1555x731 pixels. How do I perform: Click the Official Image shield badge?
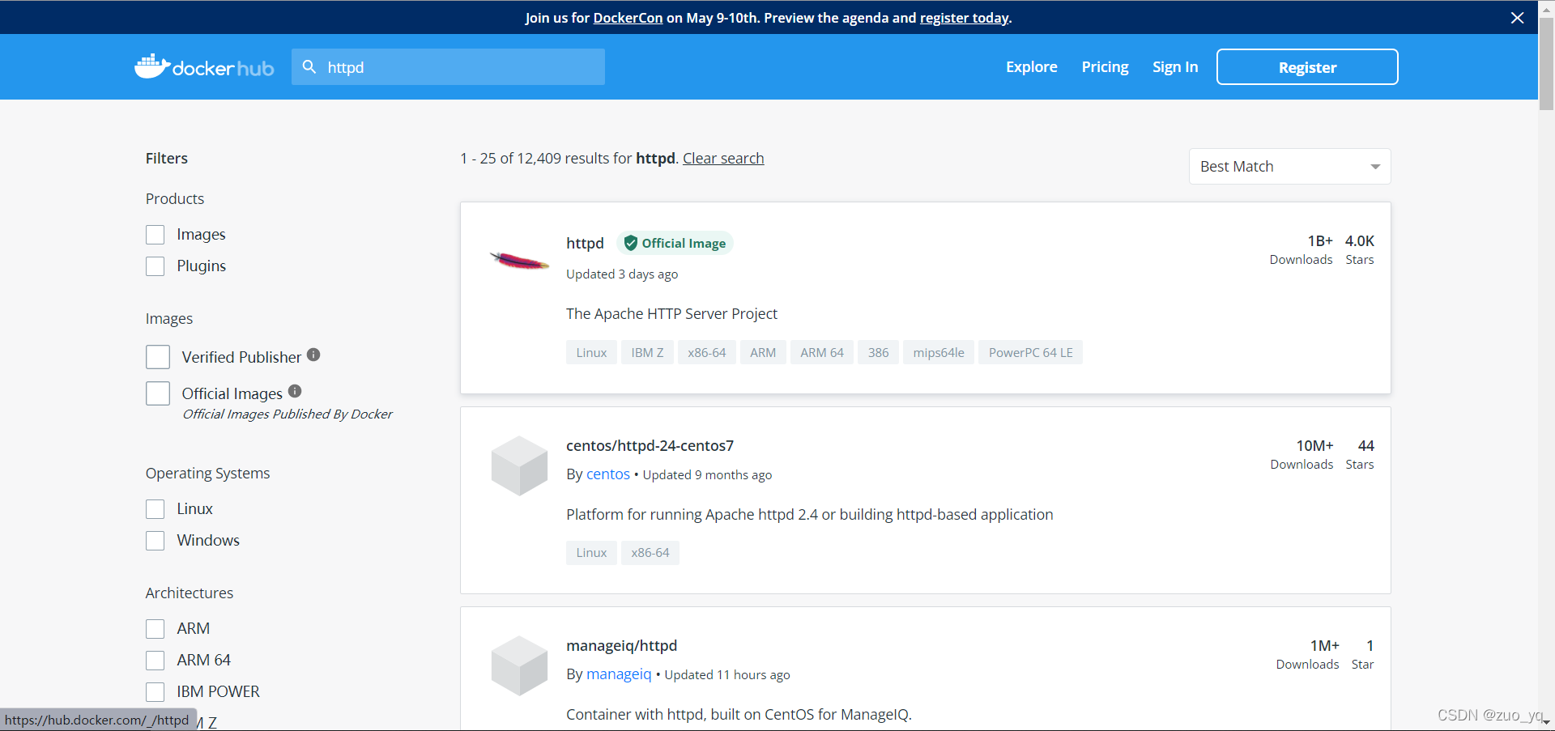tap(675, 243)
